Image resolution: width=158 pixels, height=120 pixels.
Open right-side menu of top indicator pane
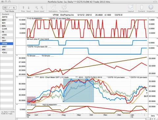pyautogui.click(x=157, y=18)
